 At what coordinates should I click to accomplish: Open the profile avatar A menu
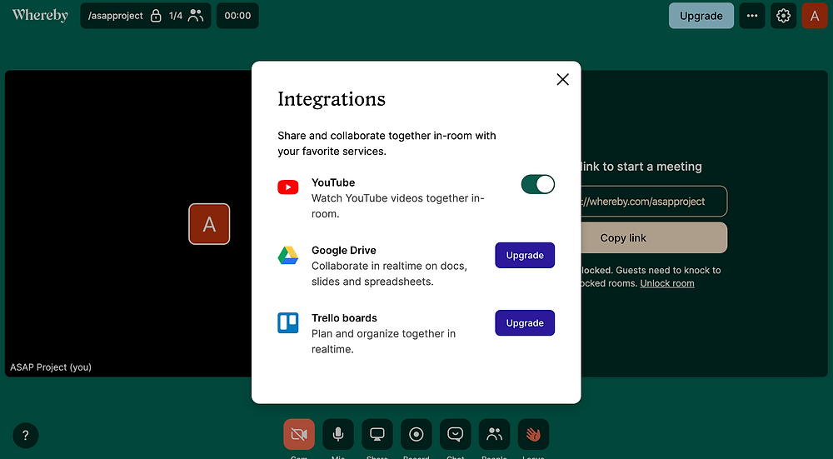815,16
